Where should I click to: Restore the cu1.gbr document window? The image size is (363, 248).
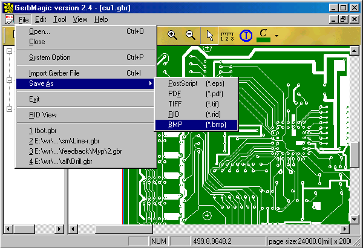(x=343, y=19)
